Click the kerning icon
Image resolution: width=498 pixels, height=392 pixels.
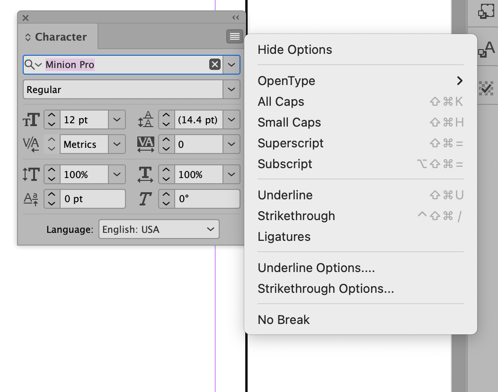tap(31, 144)
